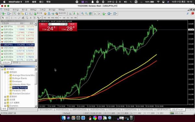The width and height of the screenshot is (195, 122).
Task: Open dropdown arrow beside new chart icon
Action: [5, 14]
